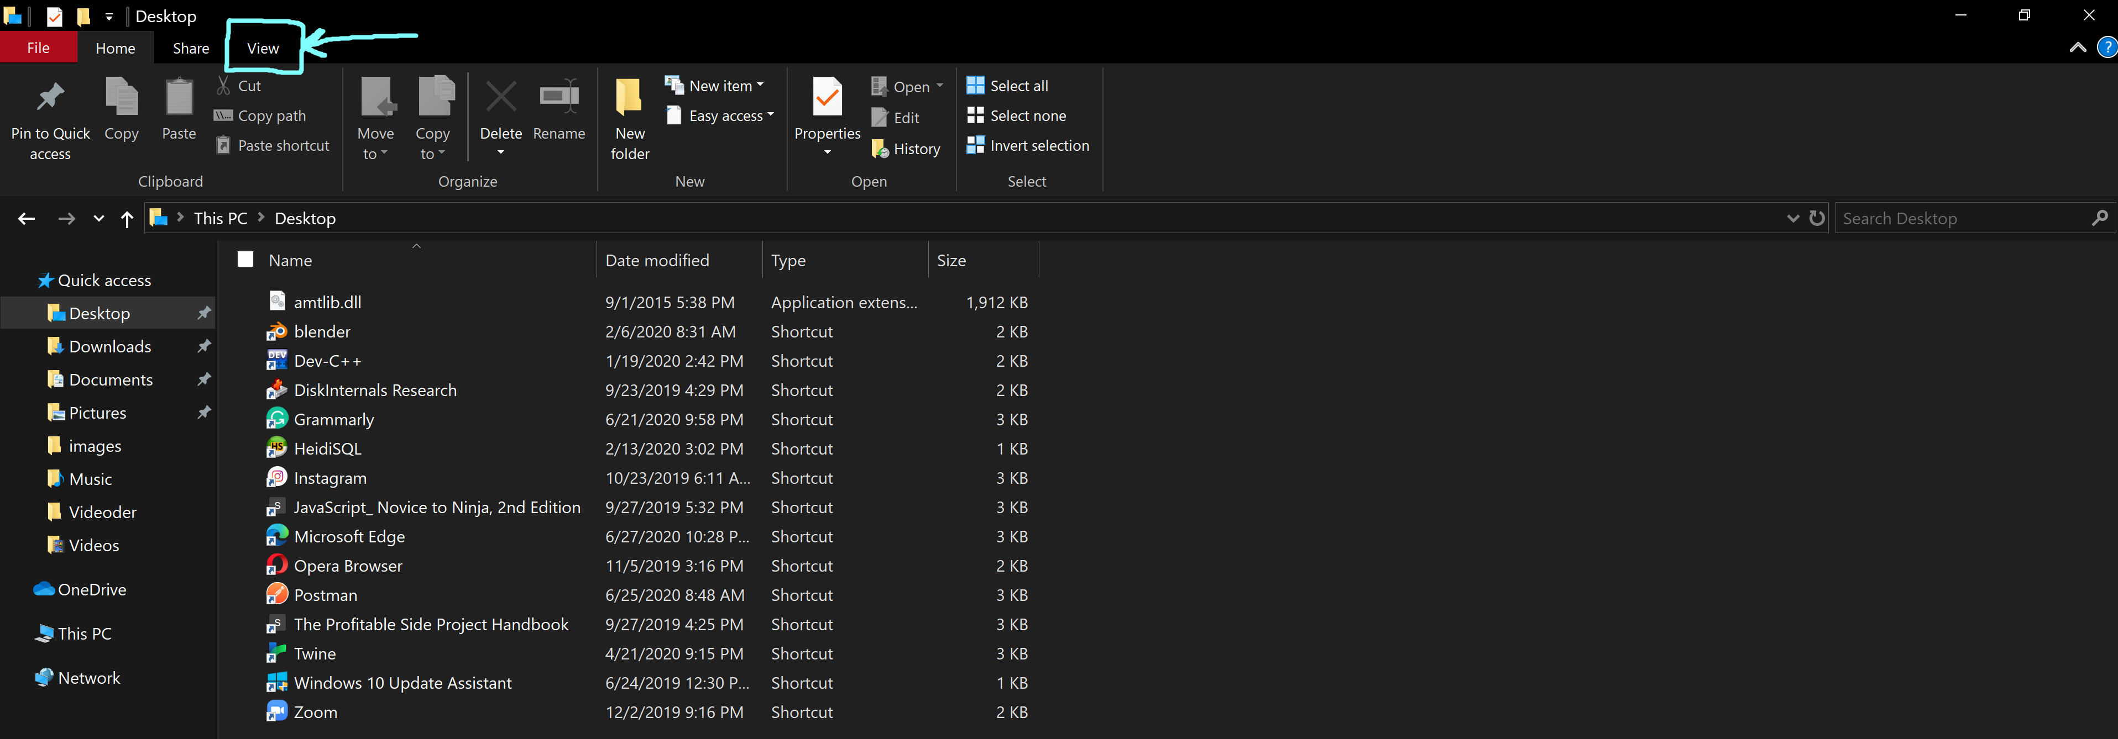This screenshot has height=739, width=2118.
Task: Sort by Date modified column header
Action: tap(657, 260)
